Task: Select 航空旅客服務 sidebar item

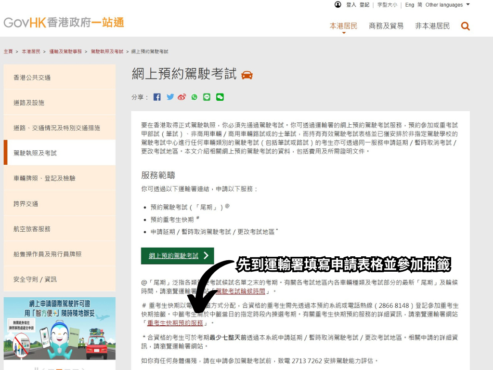Action: click(x=60, y=229)
